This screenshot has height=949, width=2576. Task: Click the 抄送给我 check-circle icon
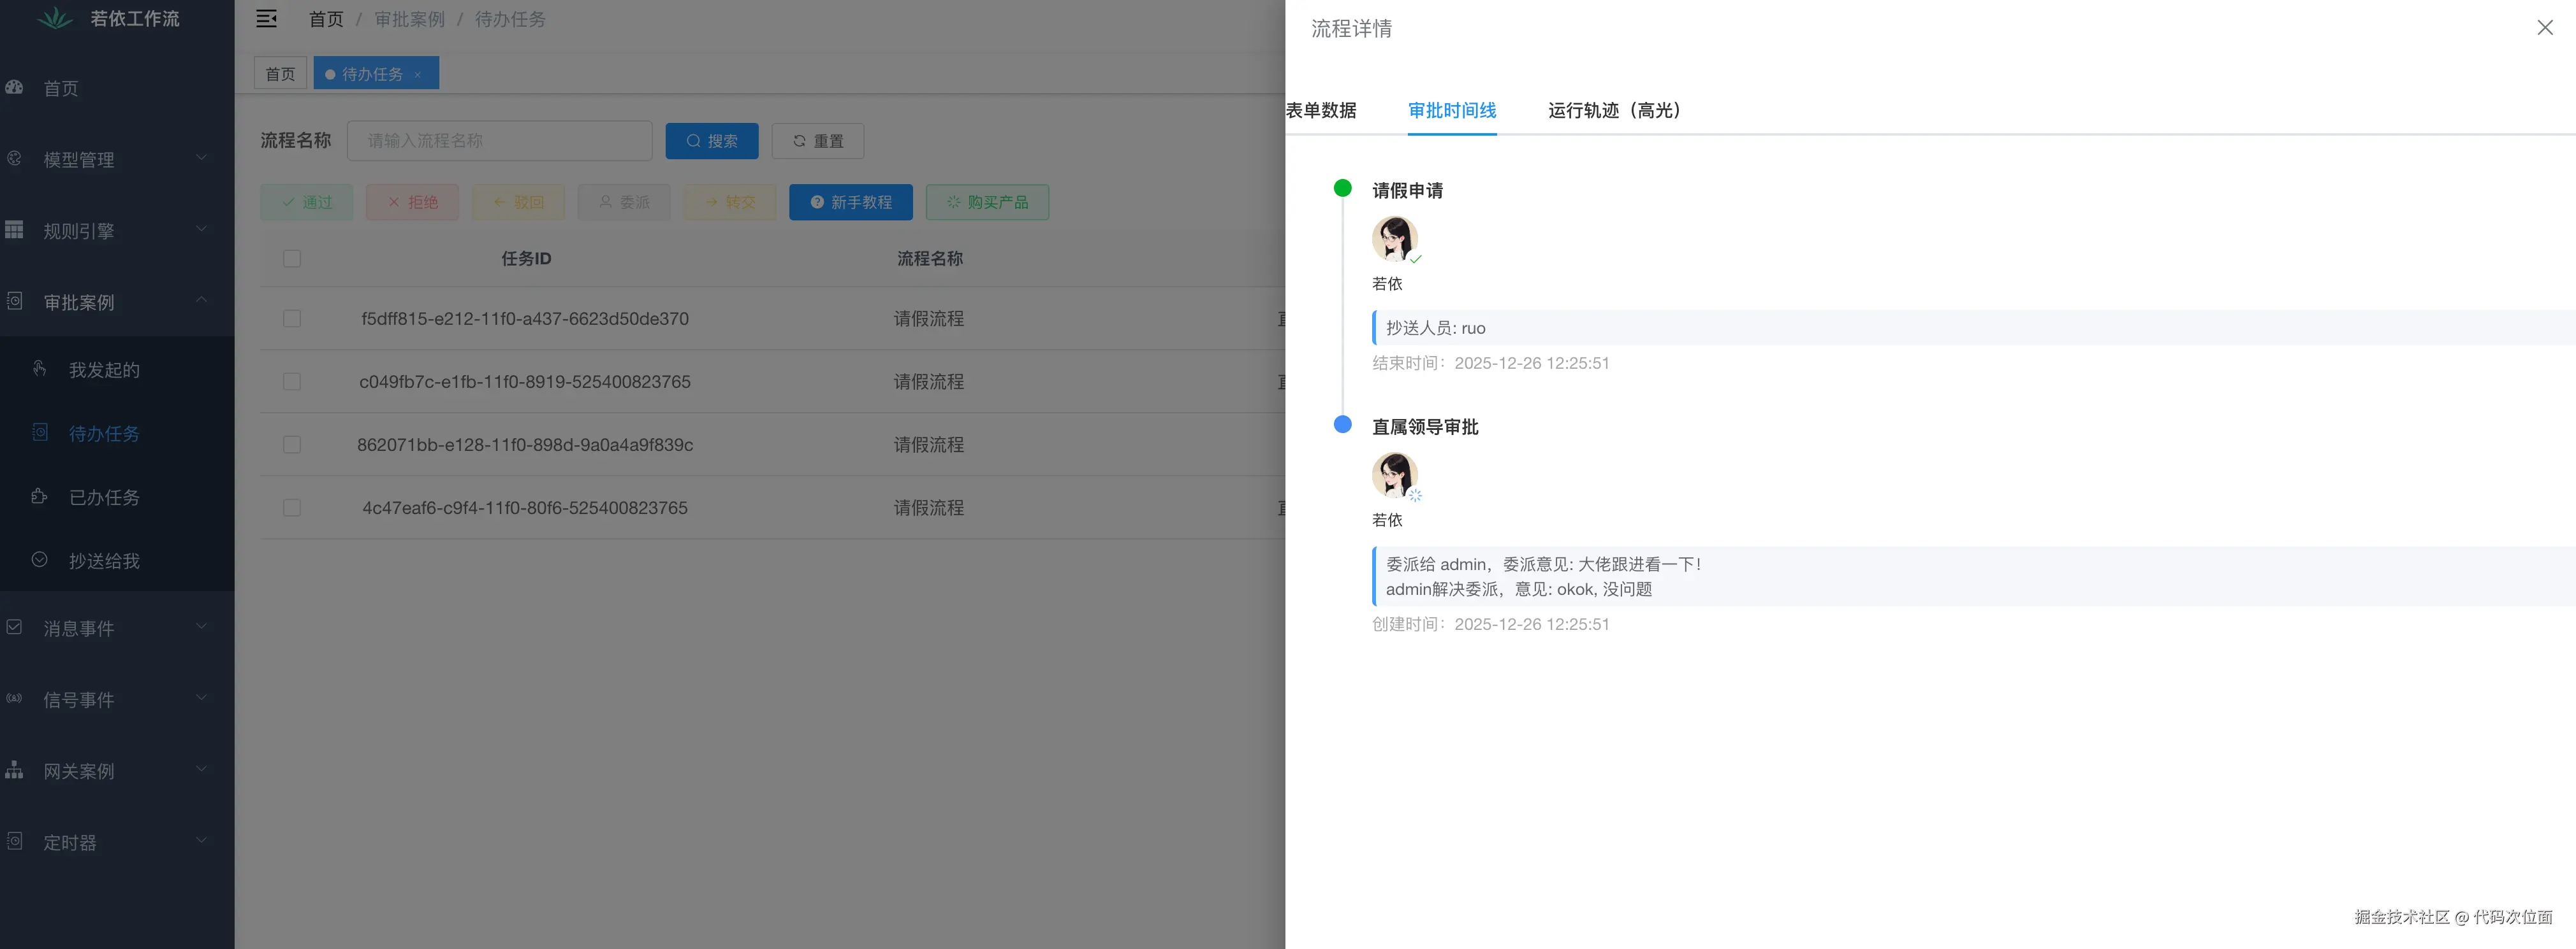tap(40, 559)
